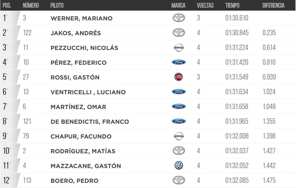296x188 pixels.
Task: Click the 12° position cell
Action: tap(7, 180)
